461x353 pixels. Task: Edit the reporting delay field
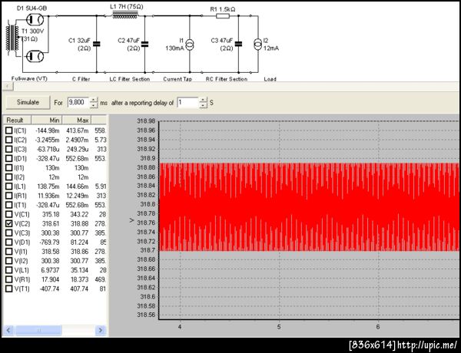pos(188,103)
